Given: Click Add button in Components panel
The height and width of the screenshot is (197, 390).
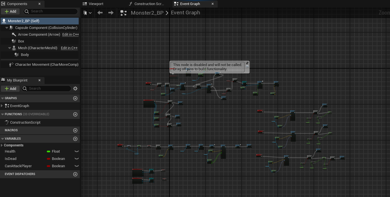Looking at the screenshot, I should (x=10, y=12).
